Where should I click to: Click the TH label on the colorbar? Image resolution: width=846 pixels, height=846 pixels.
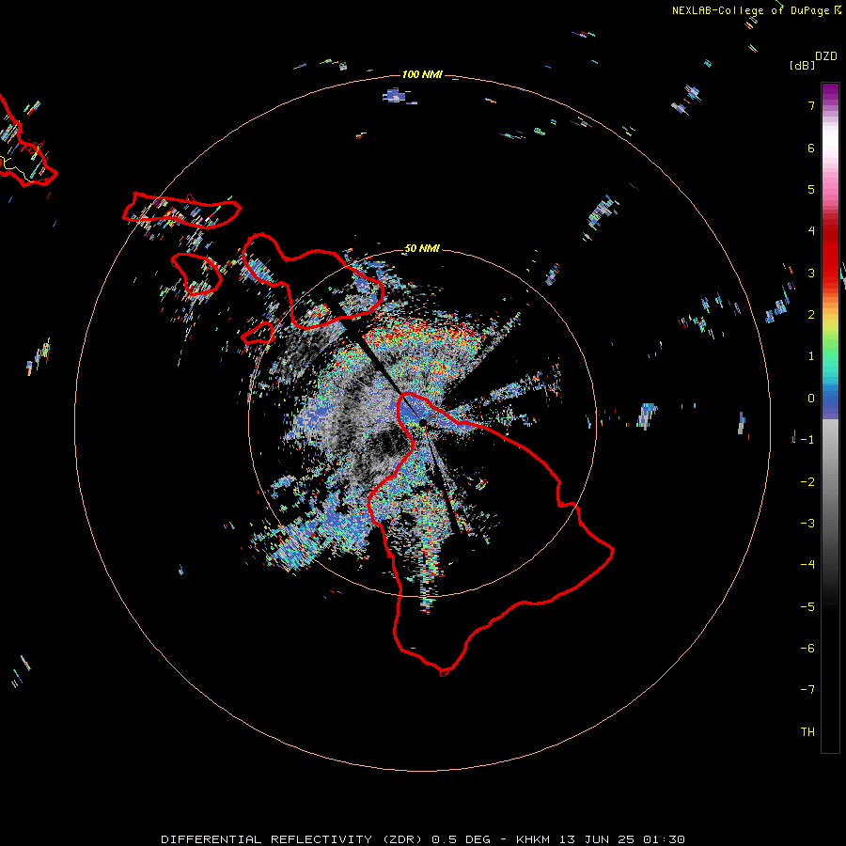(807, 732)
